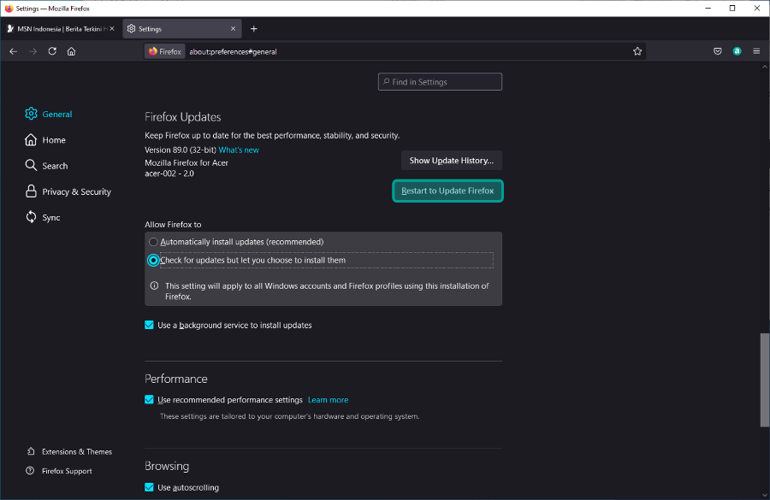The height and width of the screenshot is (500, 770).
Task: Close the Settings tab
Action: [234, 29]
